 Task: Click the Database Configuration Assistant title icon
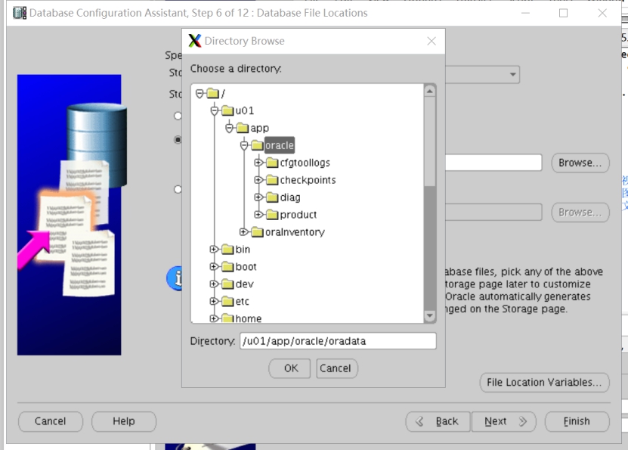(x=20, y=13)
